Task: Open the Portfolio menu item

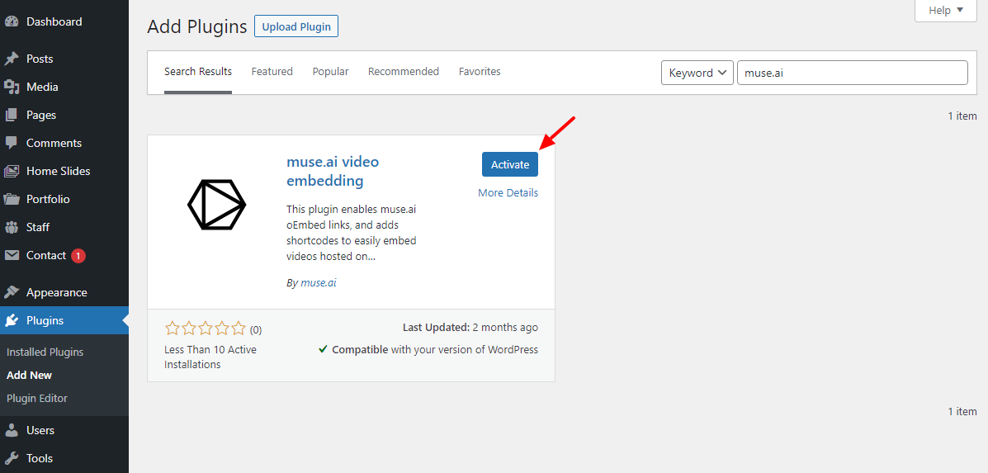Action: point(64,199)
